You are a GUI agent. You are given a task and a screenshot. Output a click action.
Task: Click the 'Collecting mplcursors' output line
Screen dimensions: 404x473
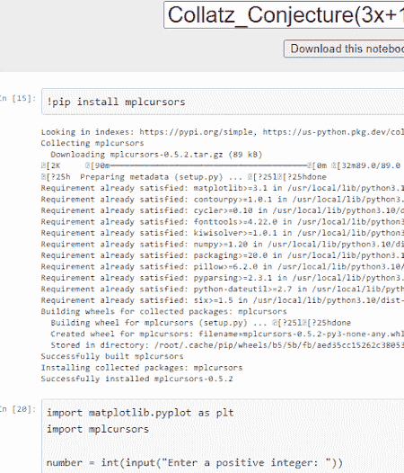[92, 143]
